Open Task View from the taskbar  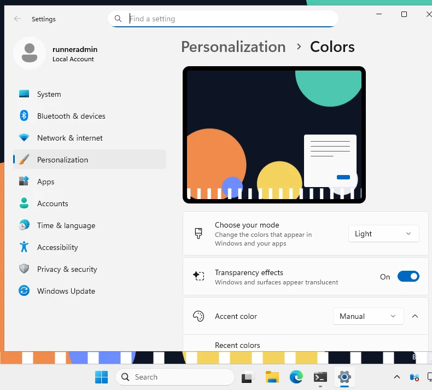point(247,377)
